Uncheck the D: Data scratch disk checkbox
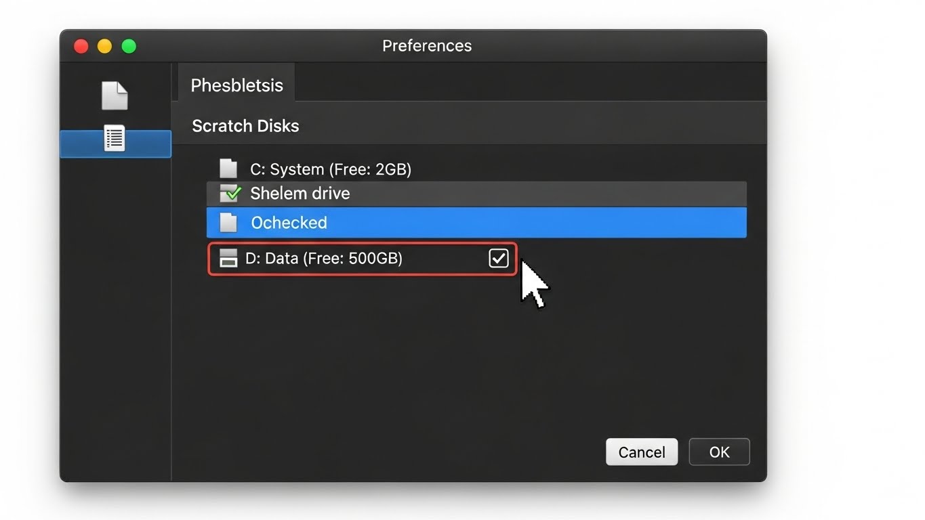 (498, 258)
